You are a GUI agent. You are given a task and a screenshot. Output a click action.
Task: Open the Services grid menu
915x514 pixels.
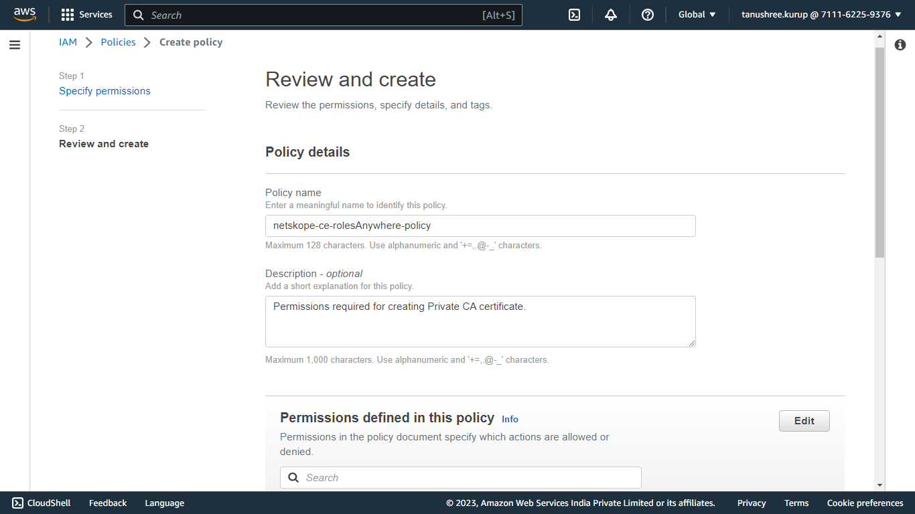point(86,15)
